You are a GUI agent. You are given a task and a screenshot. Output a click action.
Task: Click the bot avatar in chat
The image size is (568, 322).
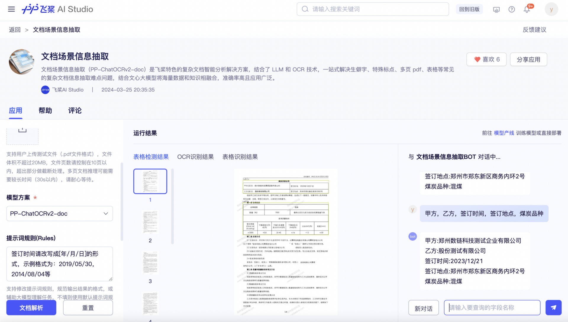coord(413,236)
